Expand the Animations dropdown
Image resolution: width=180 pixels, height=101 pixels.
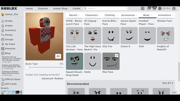point(166,15)
